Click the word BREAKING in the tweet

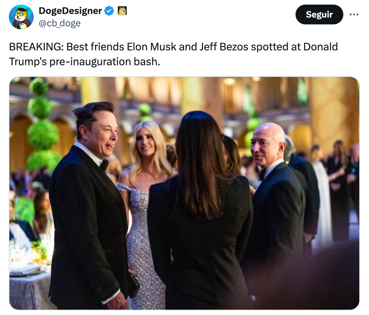[36, 47]
